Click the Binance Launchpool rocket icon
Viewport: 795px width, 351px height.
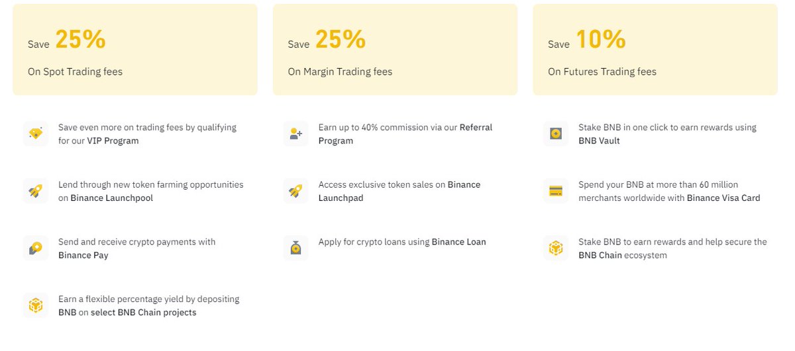(x=35, y=191)
